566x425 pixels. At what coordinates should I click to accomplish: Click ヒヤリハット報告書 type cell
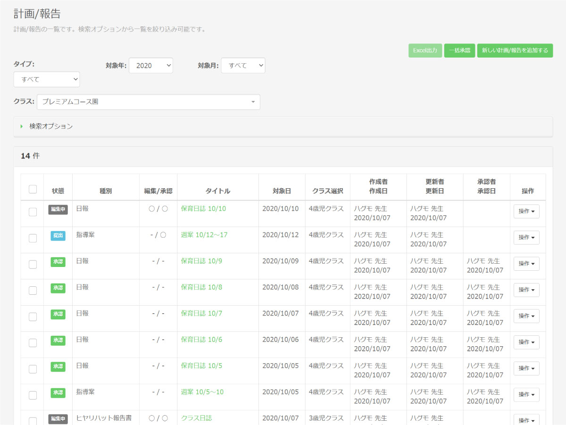(104, 418)
